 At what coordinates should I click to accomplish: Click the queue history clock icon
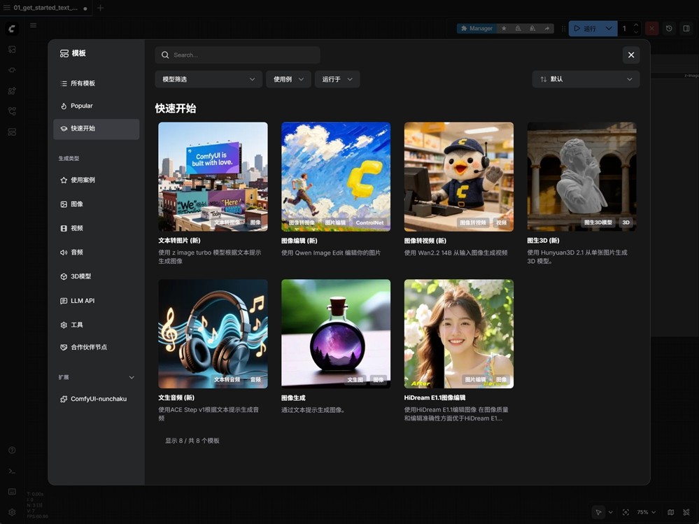click(669, 29)
